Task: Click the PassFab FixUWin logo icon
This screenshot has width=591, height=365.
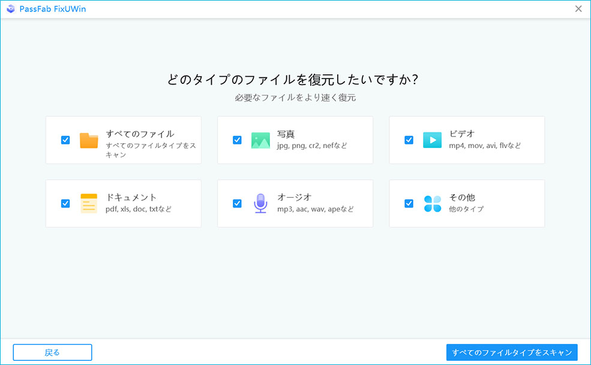Action: (x=11, y=8)
